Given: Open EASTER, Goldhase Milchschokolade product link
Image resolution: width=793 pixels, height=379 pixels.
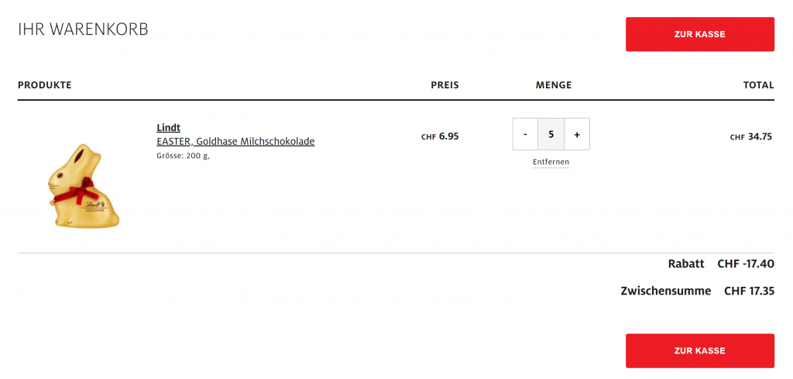Looking at the screenshot, I should pos(235,141).
